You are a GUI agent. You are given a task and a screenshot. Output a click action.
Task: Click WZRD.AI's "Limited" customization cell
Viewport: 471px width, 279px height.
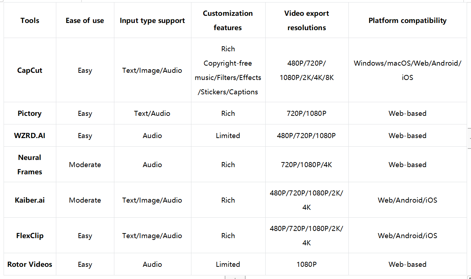point(228,136)
